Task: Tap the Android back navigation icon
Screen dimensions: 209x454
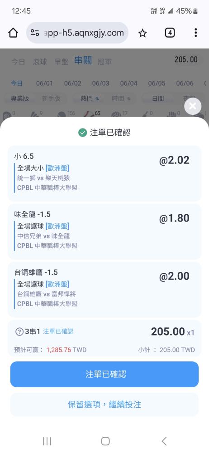Action: pos(164,441)
